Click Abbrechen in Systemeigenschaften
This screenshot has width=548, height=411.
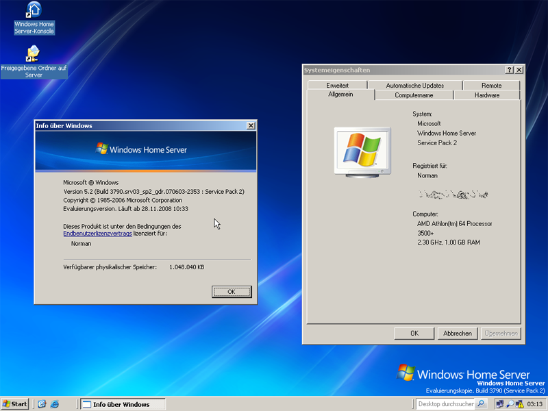[x=458, y=333]
